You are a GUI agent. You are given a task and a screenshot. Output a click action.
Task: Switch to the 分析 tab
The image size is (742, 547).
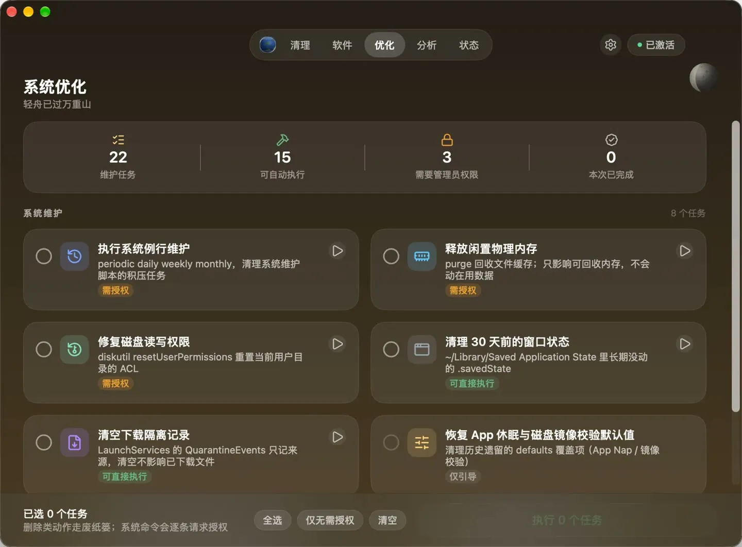[427, 45]
